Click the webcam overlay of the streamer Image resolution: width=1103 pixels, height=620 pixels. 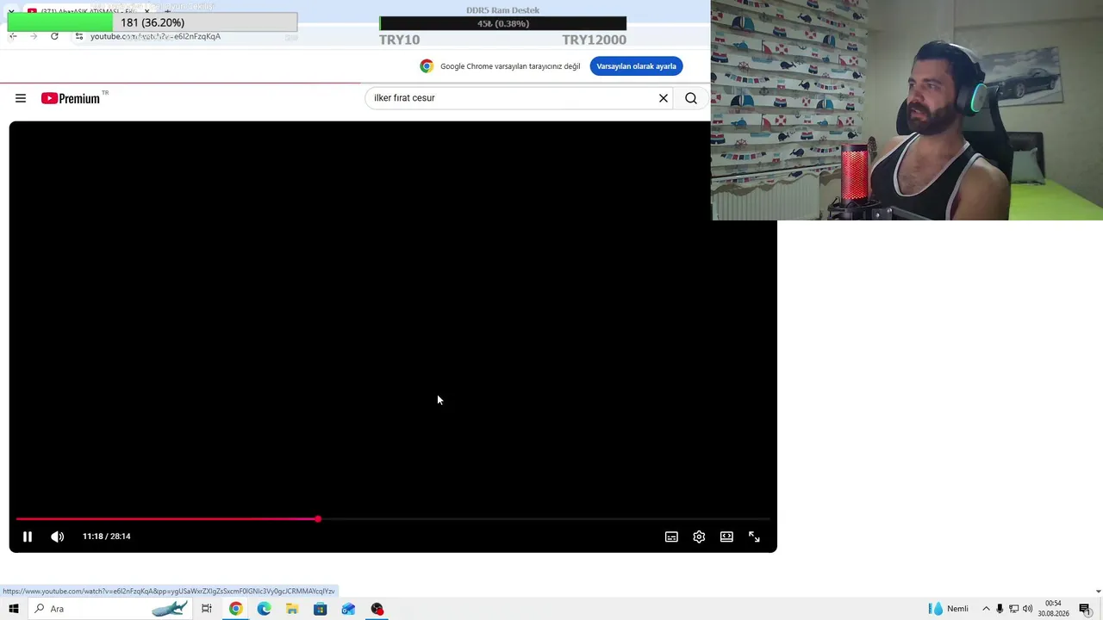tap(907, 110)
